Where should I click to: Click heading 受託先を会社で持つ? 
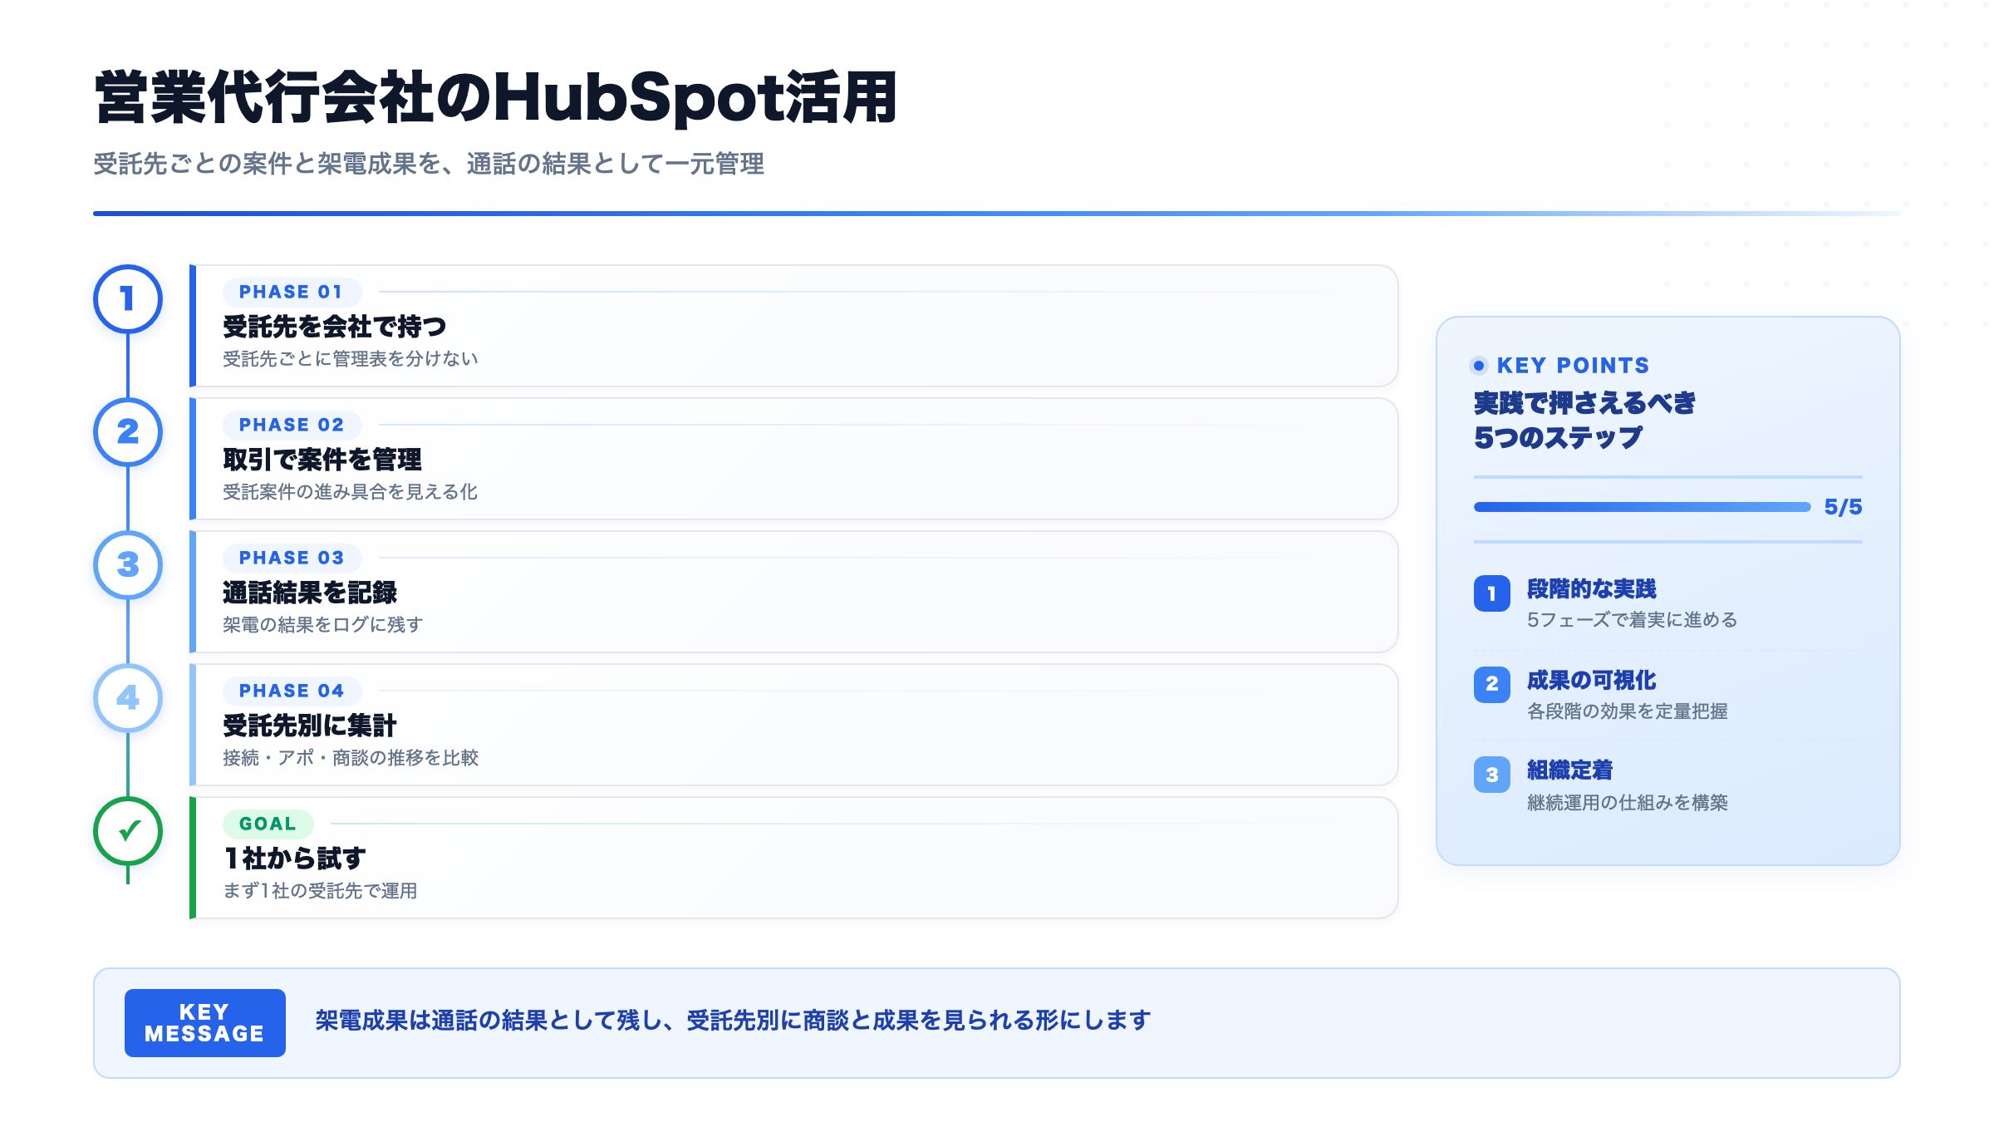(334, 327)
